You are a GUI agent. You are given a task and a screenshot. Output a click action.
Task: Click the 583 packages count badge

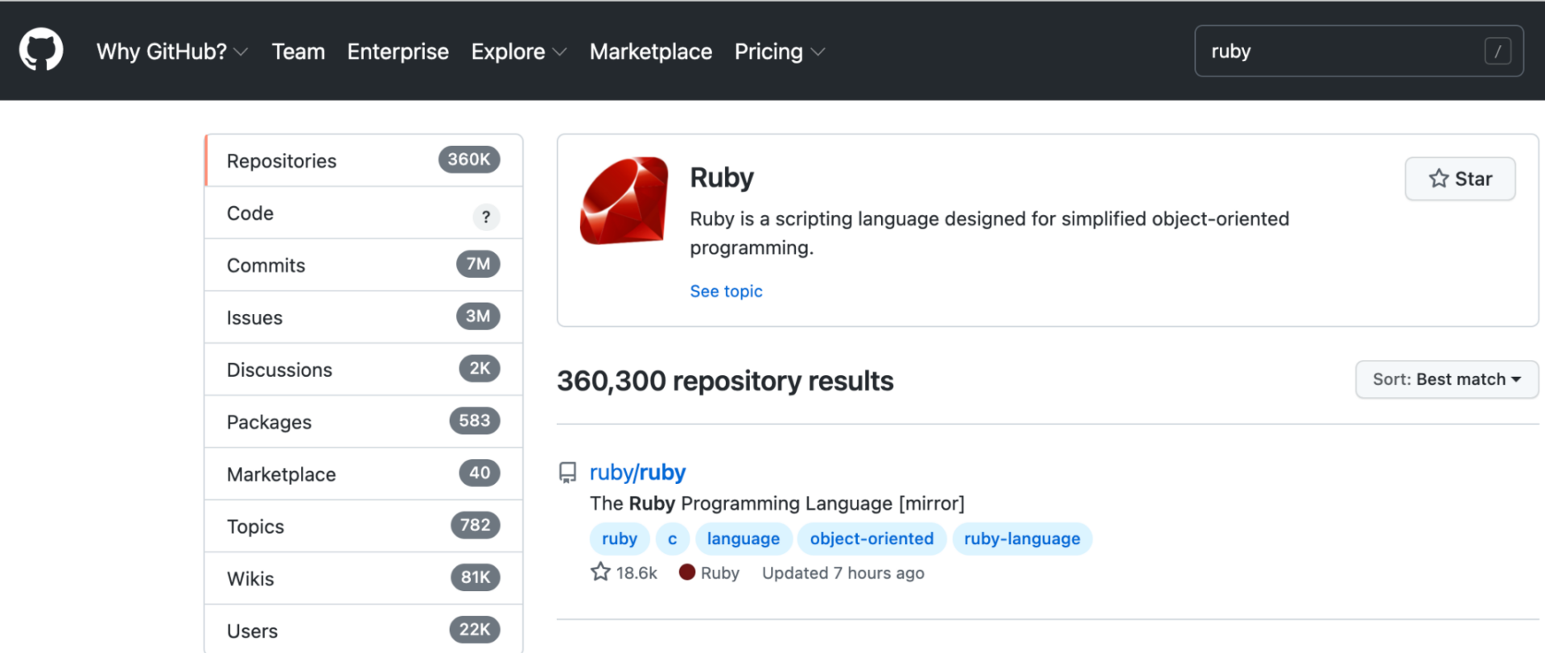pos(475,420)
